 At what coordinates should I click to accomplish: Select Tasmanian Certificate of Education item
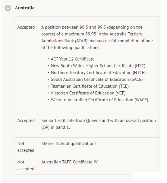click(x=90, y=86)
